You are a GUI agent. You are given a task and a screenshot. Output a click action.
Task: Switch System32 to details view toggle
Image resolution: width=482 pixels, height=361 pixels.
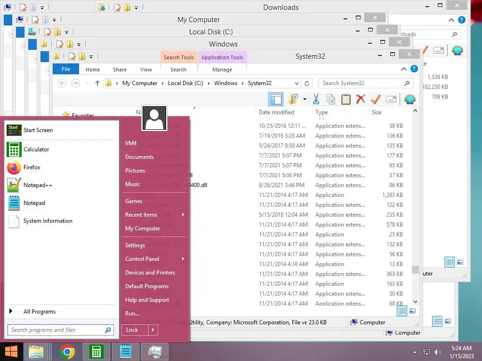402,311
